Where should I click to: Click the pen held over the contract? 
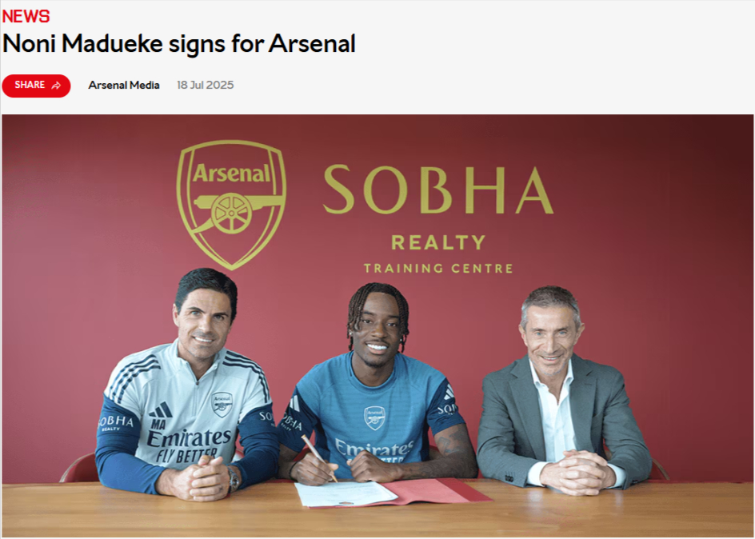point(319,457)
